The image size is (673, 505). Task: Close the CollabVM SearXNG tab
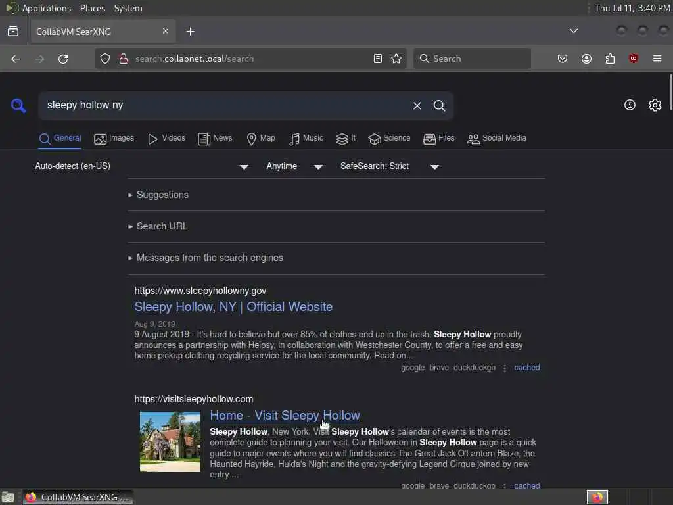pyautogui.click(x=166, y=31)
